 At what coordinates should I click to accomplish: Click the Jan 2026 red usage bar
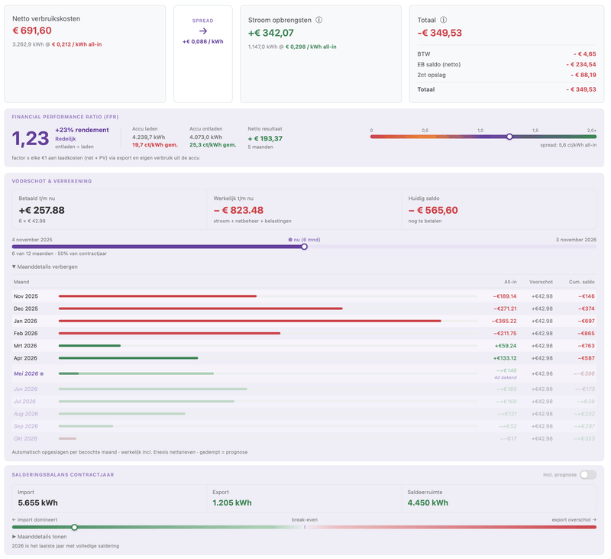[250, 321]
